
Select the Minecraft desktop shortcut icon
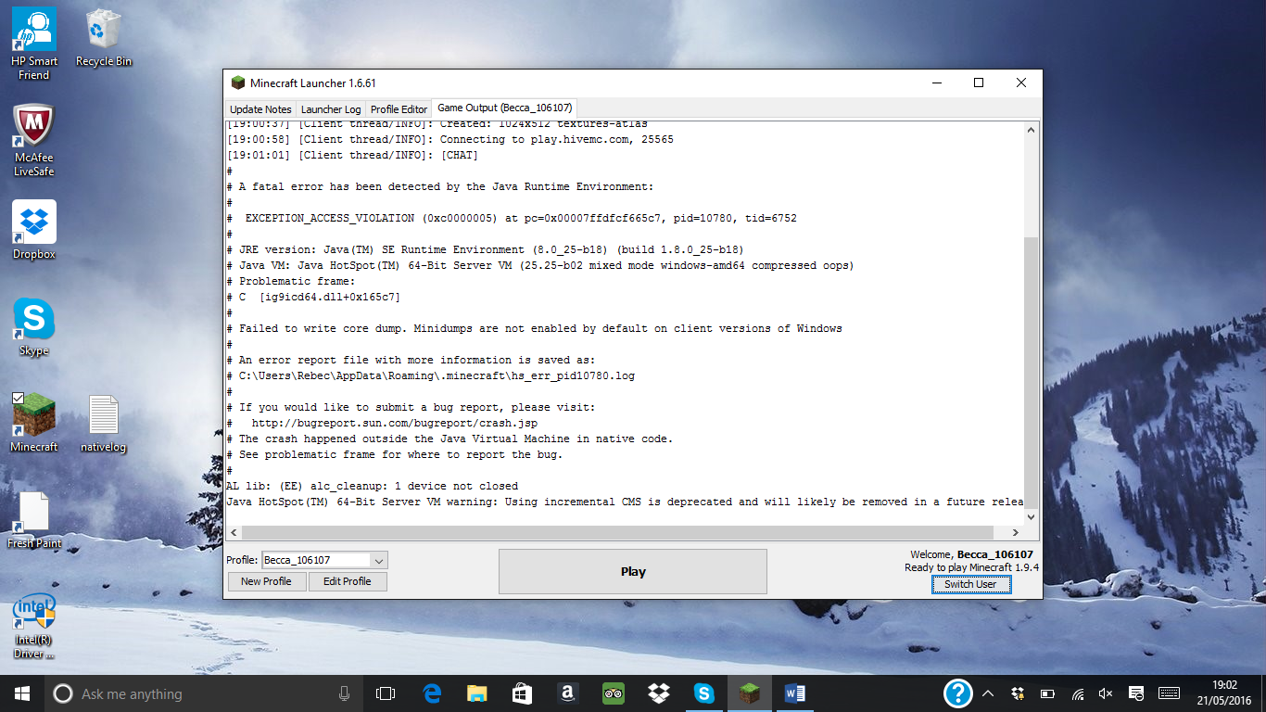(x=34, y=423)
